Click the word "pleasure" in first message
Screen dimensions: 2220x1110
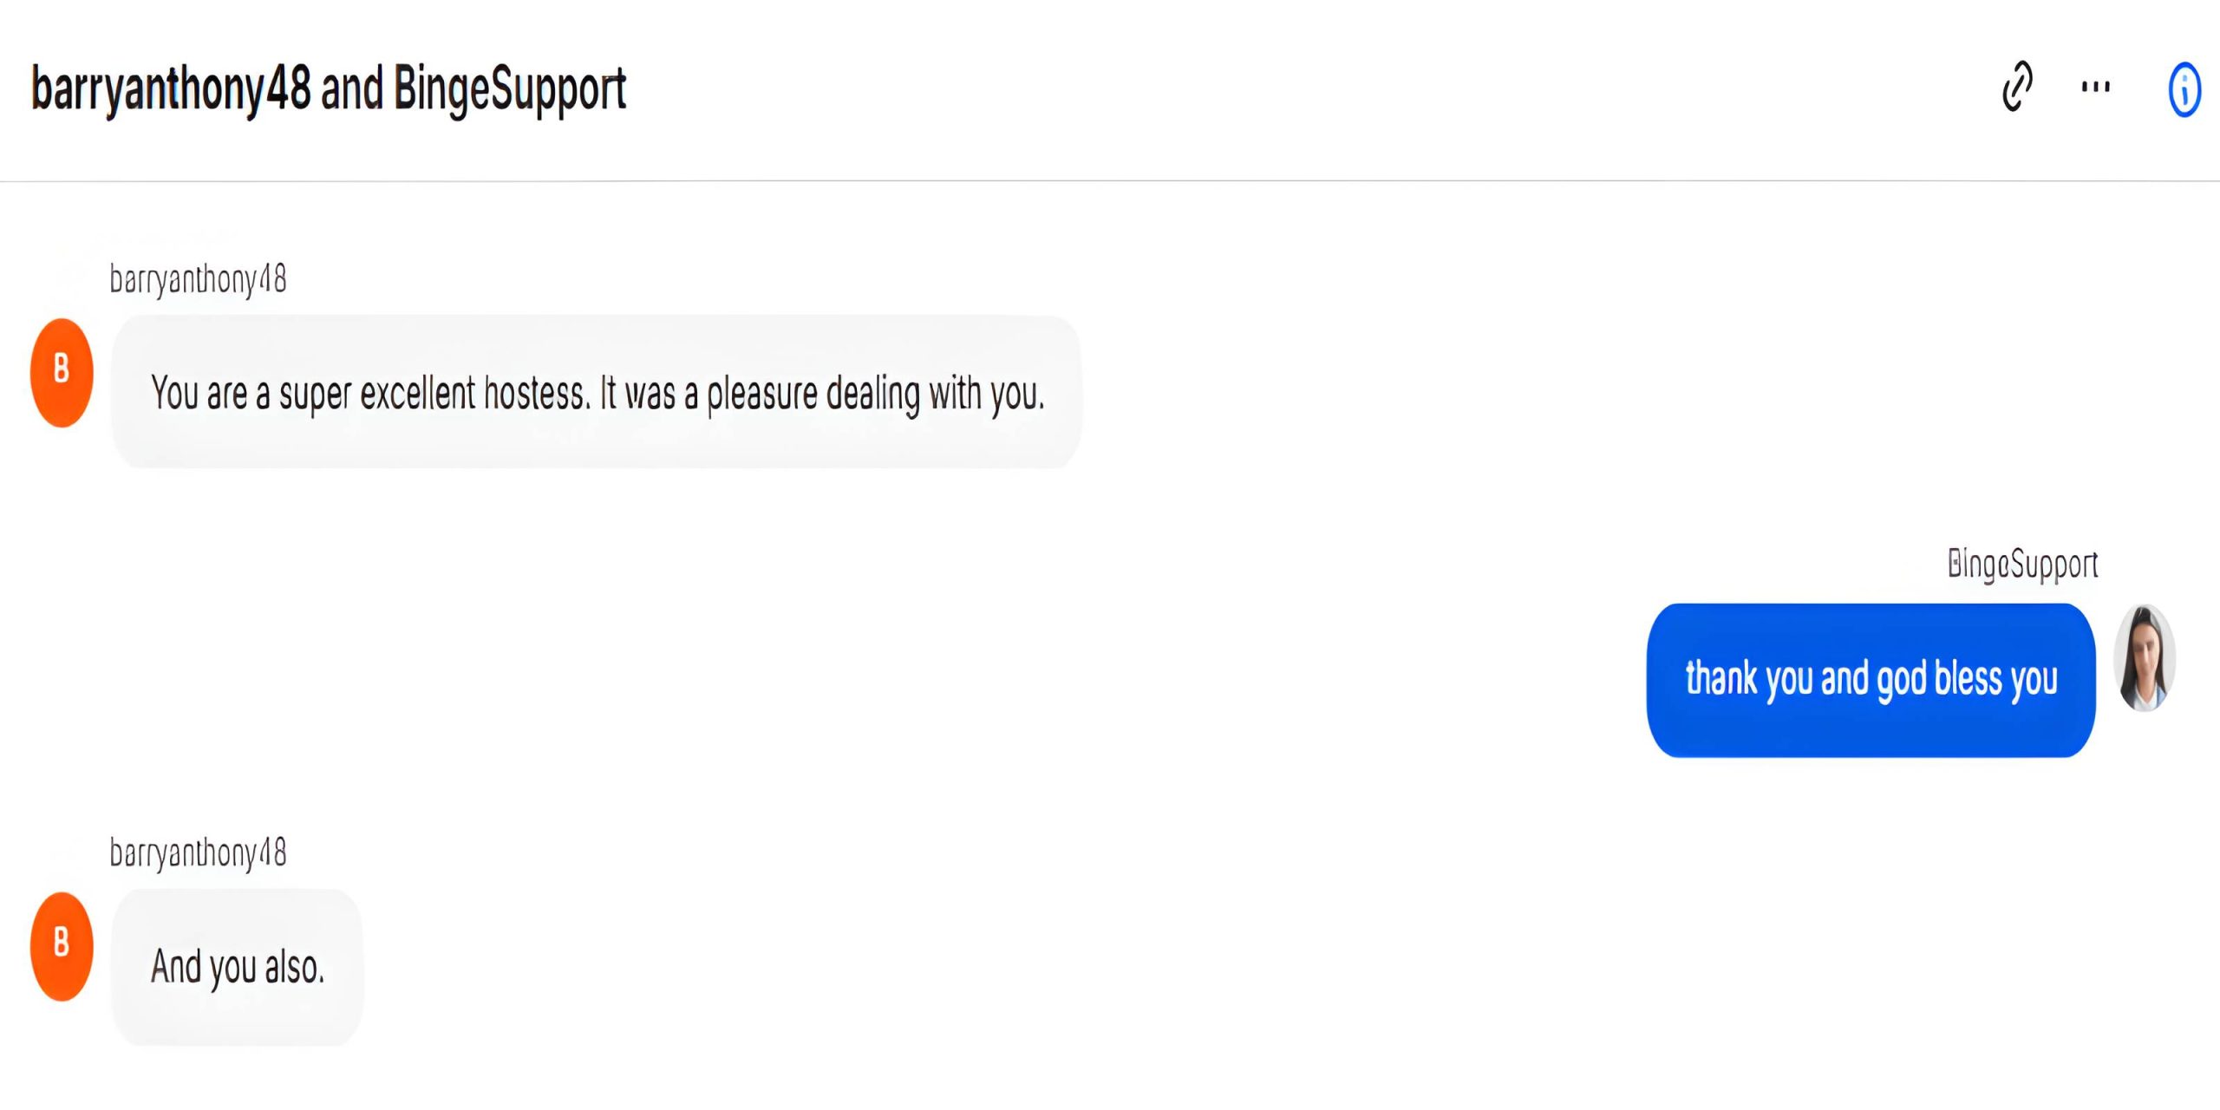pyautogui.click(x=761, y=394)
